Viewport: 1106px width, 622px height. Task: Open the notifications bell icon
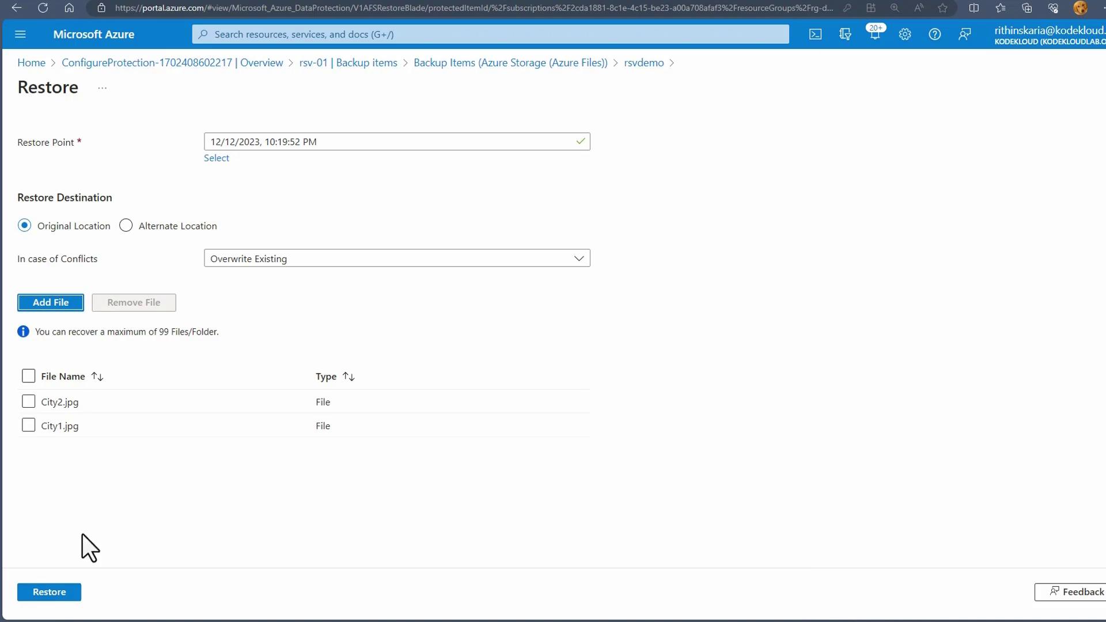click(x=875, y=35)
